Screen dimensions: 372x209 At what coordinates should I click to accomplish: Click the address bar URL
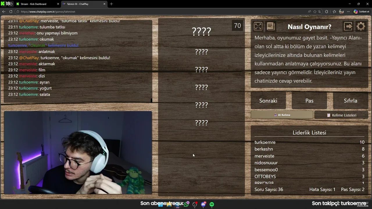pos(48,12)
